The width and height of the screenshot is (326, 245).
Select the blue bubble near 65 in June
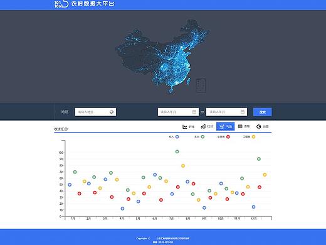[x=155, y=175]
